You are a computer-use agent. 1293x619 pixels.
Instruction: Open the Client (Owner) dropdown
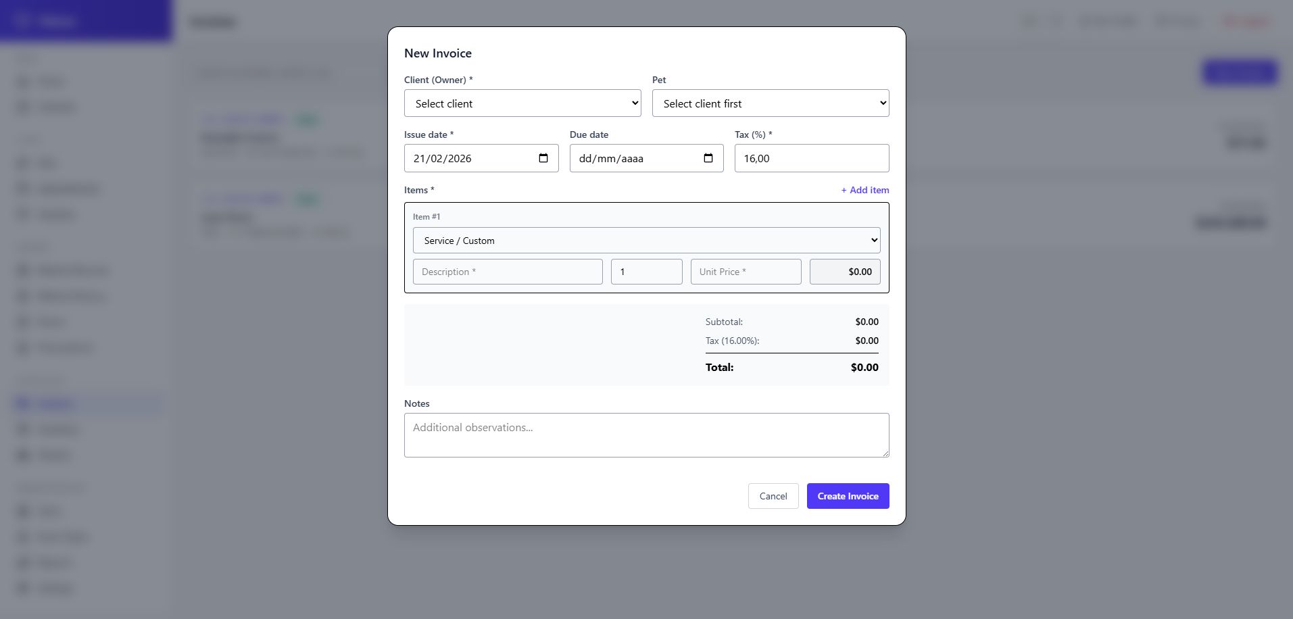522,103
